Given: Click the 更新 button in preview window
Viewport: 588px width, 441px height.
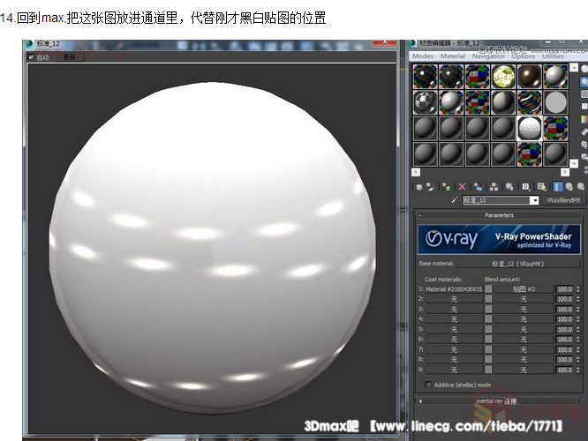Looking at the screenshot, I should [70, 57].
